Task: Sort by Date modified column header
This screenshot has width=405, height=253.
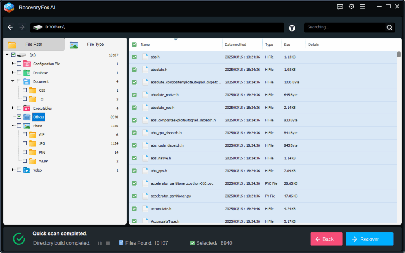Action: click(235, 45)
